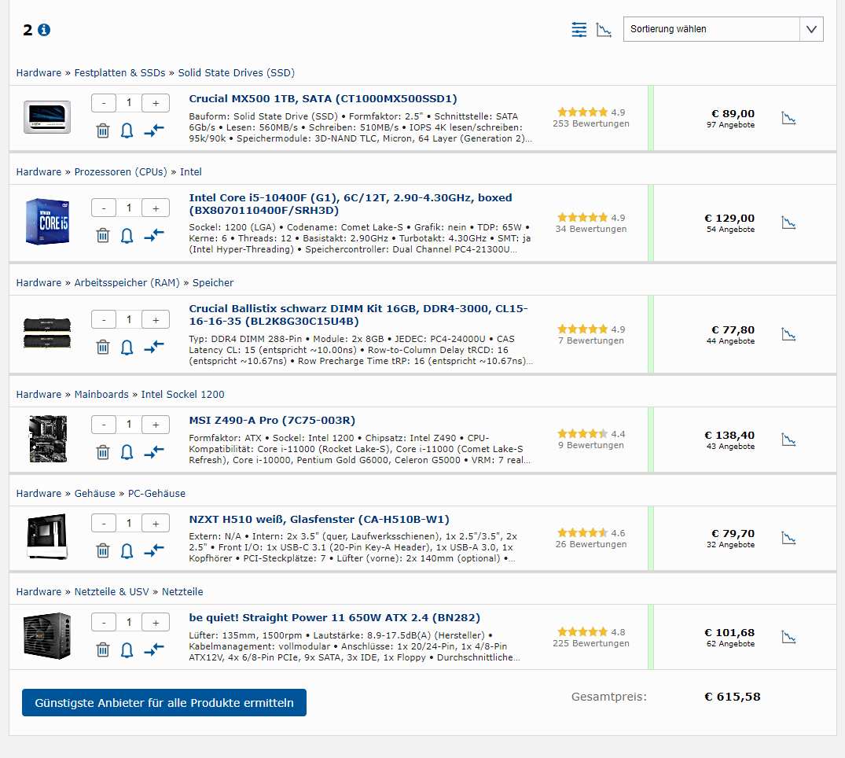Open MSI Z490-A Pro product link

(272, 420)
